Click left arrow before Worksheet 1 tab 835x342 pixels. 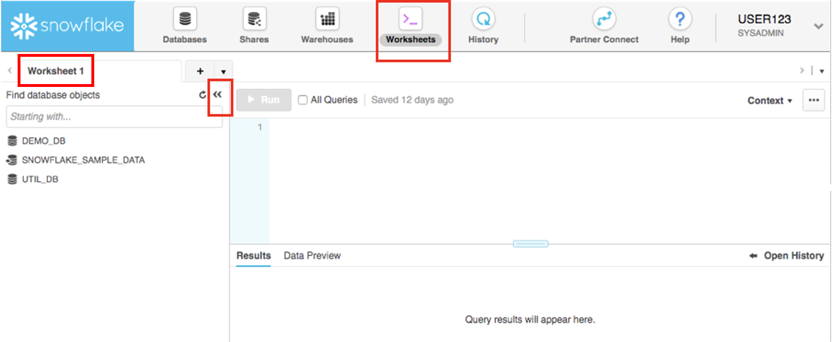click(10, 71)
